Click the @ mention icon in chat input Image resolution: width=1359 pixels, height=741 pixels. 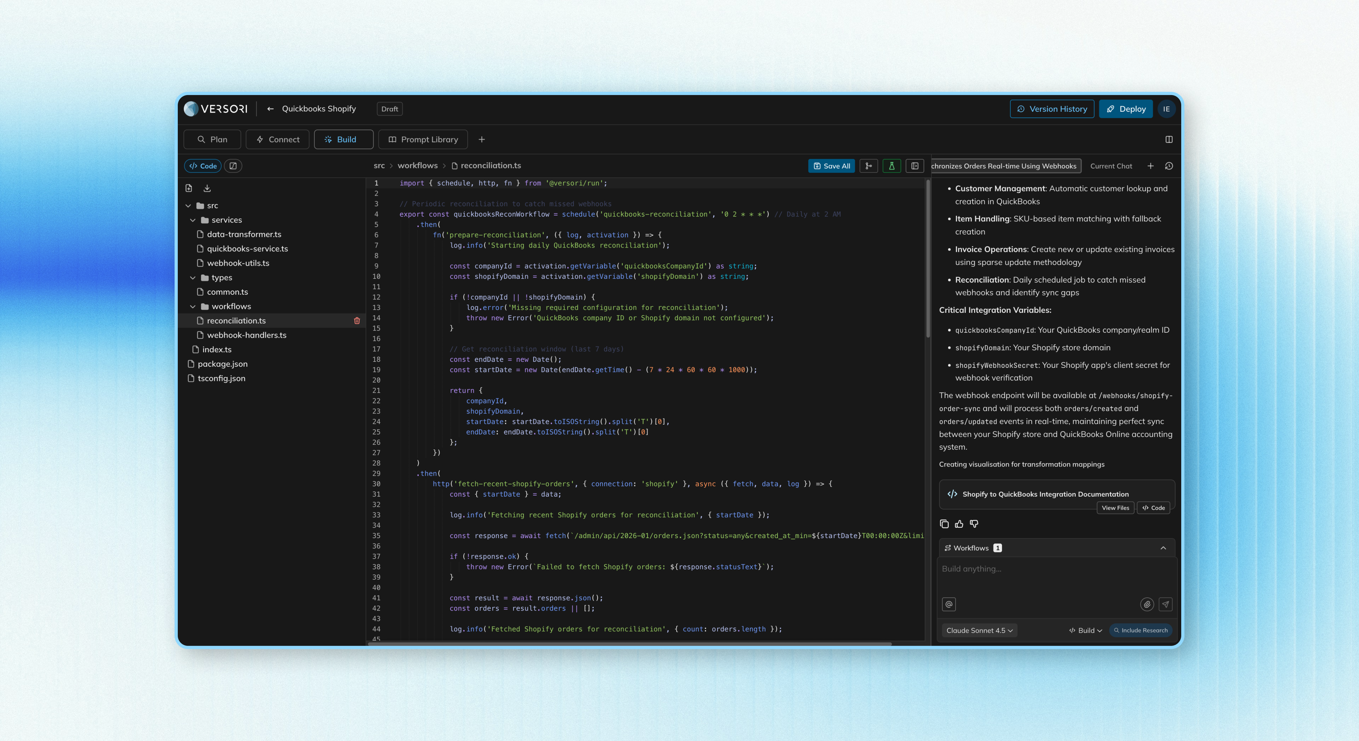948,604
